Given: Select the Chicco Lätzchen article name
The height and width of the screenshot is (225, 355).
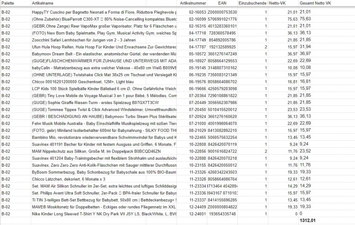Looking at the screenshot, I should tap(68, 179).
